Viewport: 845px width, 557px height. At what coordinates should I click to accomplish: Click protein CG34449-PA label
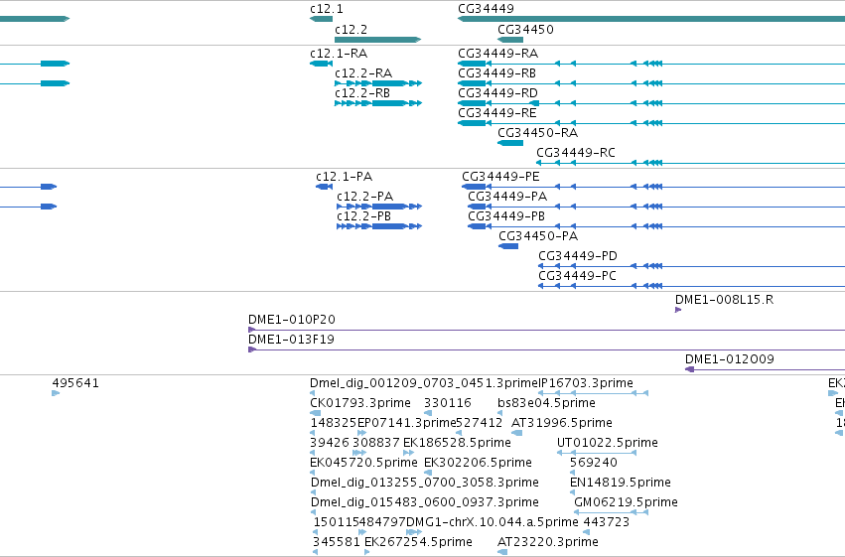(507, 197)
